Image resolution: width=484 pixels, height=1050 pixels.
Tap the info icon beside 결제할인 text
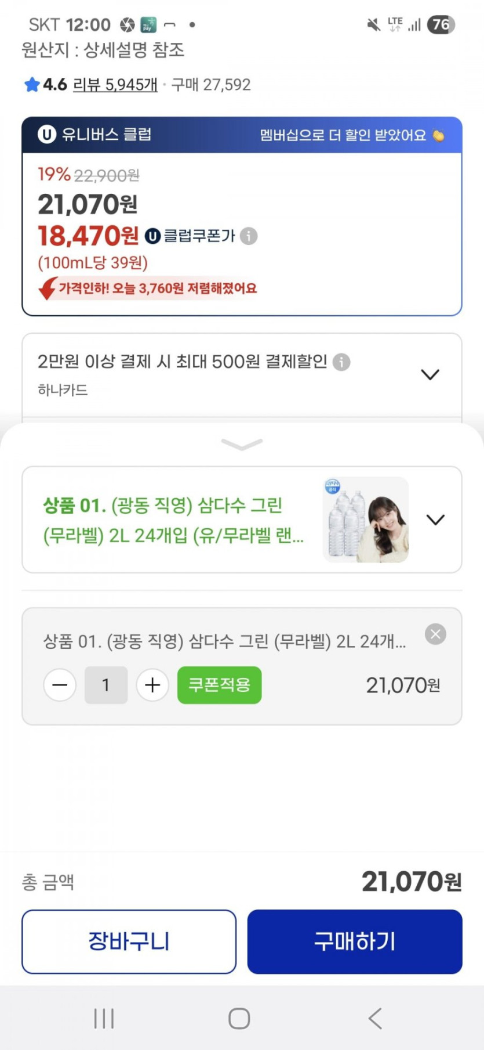click(341, 362)
